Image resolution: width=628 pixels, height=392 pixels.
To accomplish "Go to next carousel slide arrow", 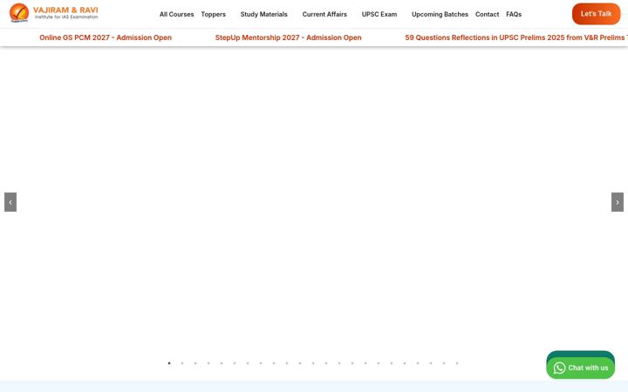I will 618,202.
